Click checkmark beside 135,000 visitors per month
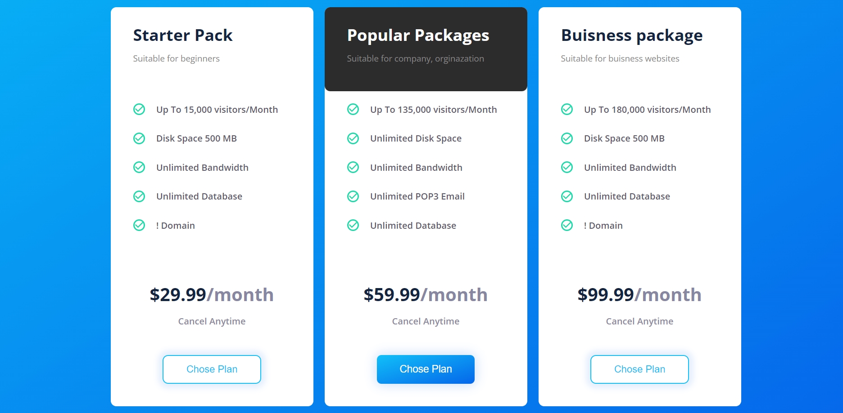843x413 pixels. [x=353, y=109]
